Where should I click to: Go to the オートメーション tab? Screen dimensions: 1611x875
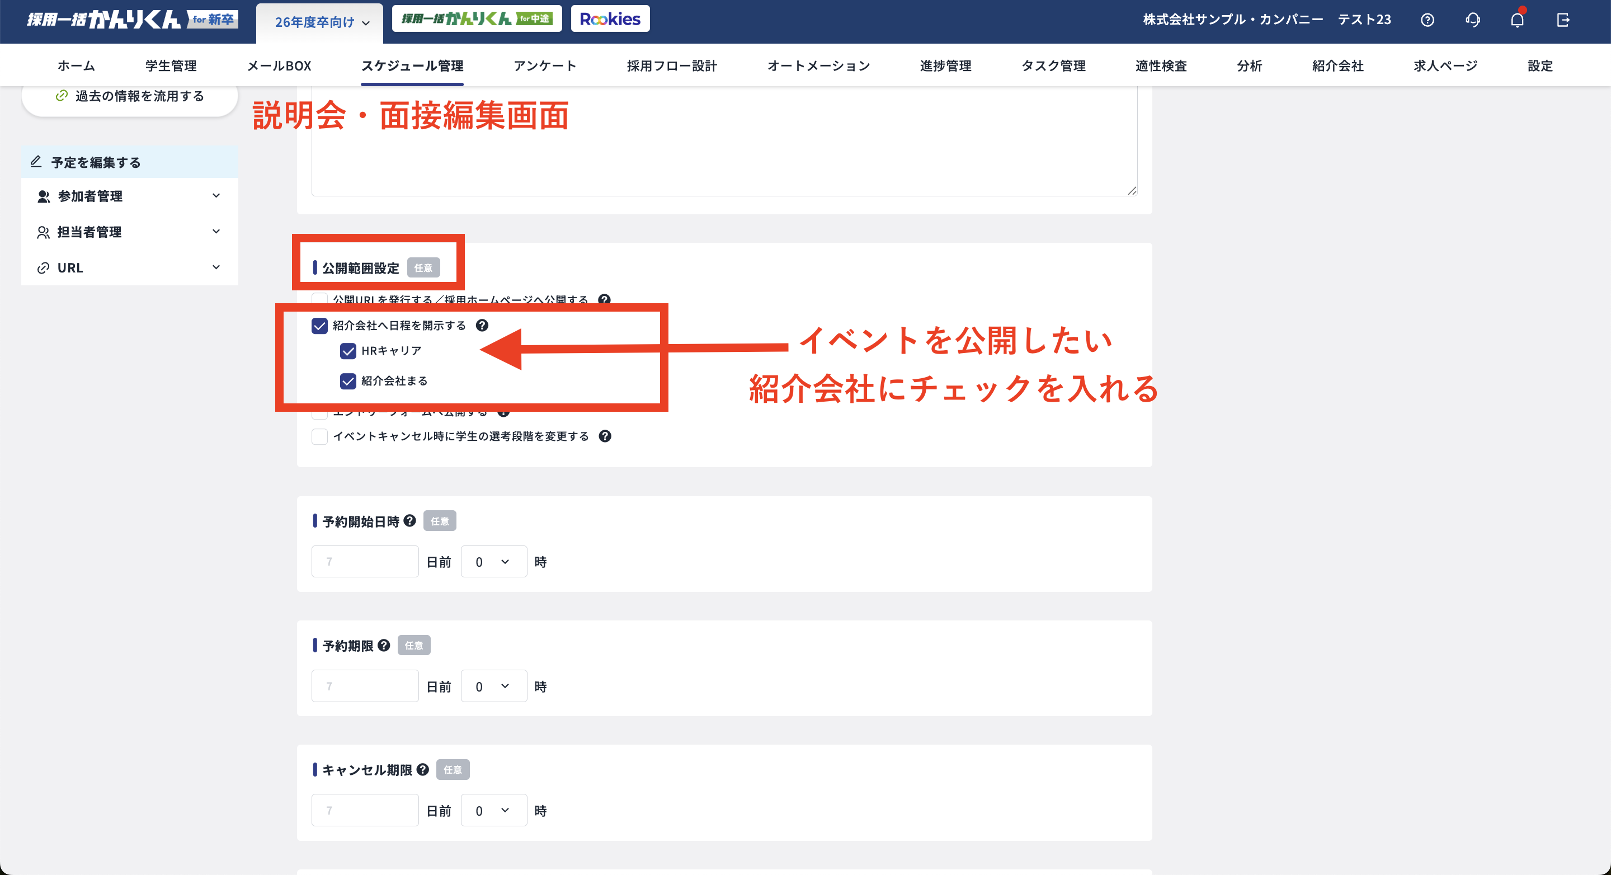818,65
